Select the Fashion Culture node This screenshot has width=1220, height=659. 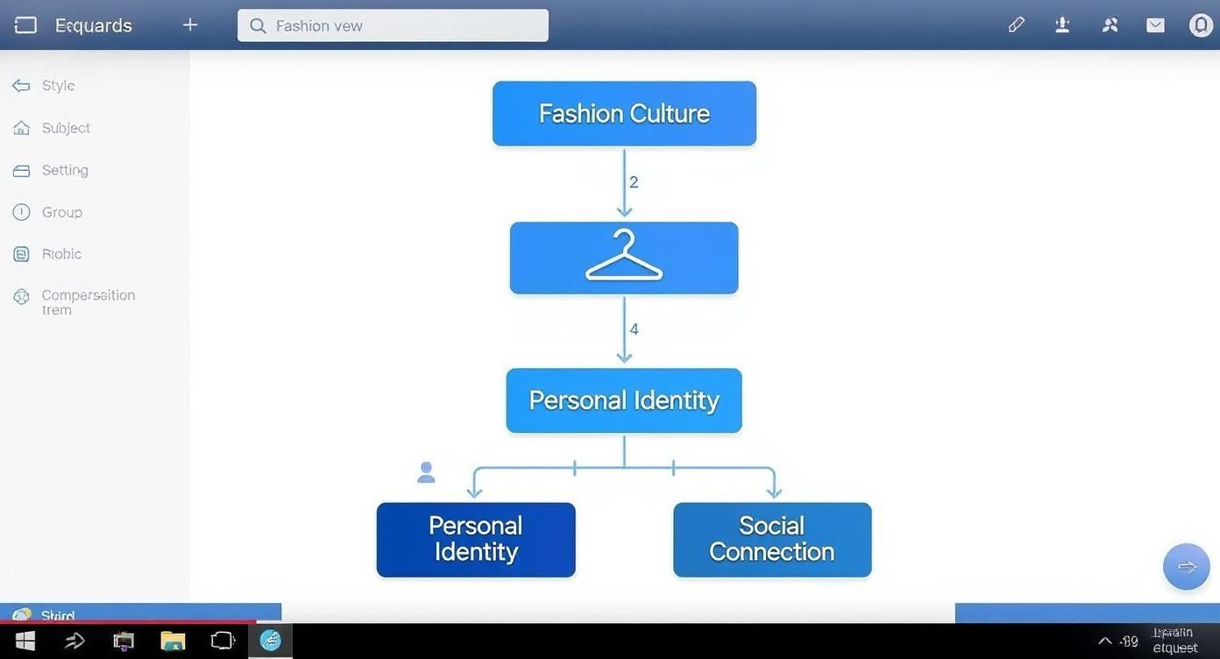point(623,113)
